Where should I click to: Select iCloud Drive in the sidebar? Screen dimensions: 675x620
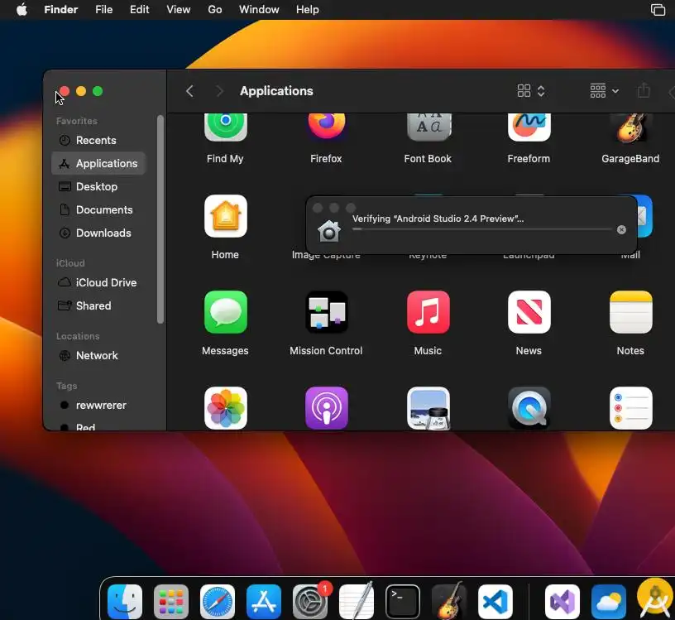point(98,282)
